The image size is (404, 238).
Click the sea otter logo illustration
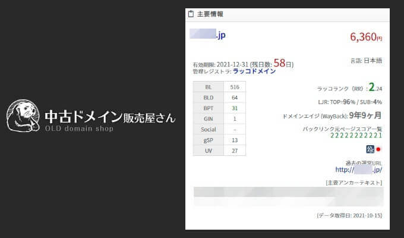23,115
